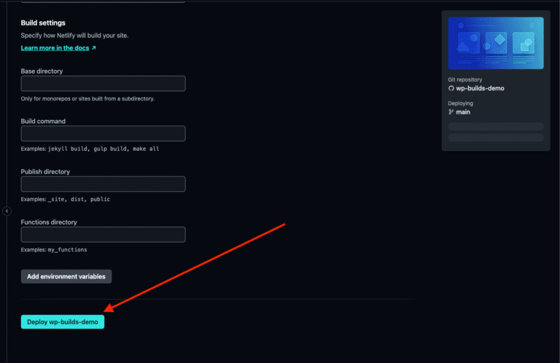Click Add environment variables button
Viewport: 560px width, 363px height.
(66, 276)
